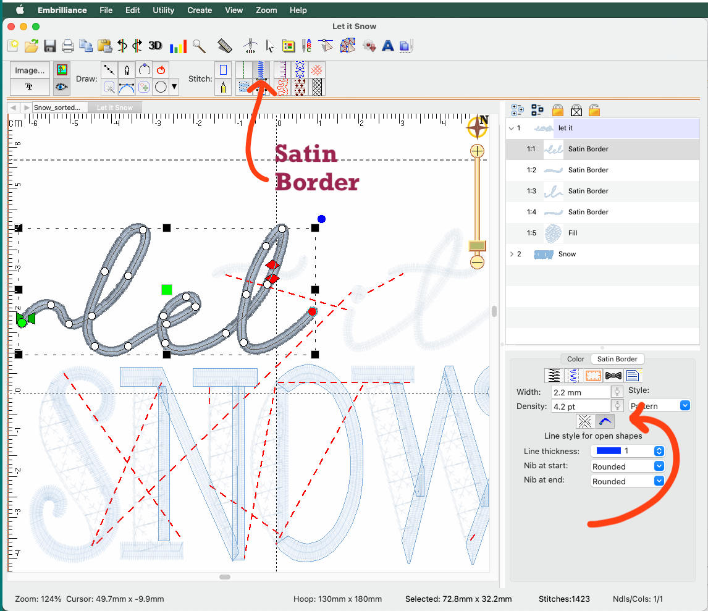Click the 3D view toolbar icon
708x611 pixels.
pyautogui.click(x=155, y=46)
